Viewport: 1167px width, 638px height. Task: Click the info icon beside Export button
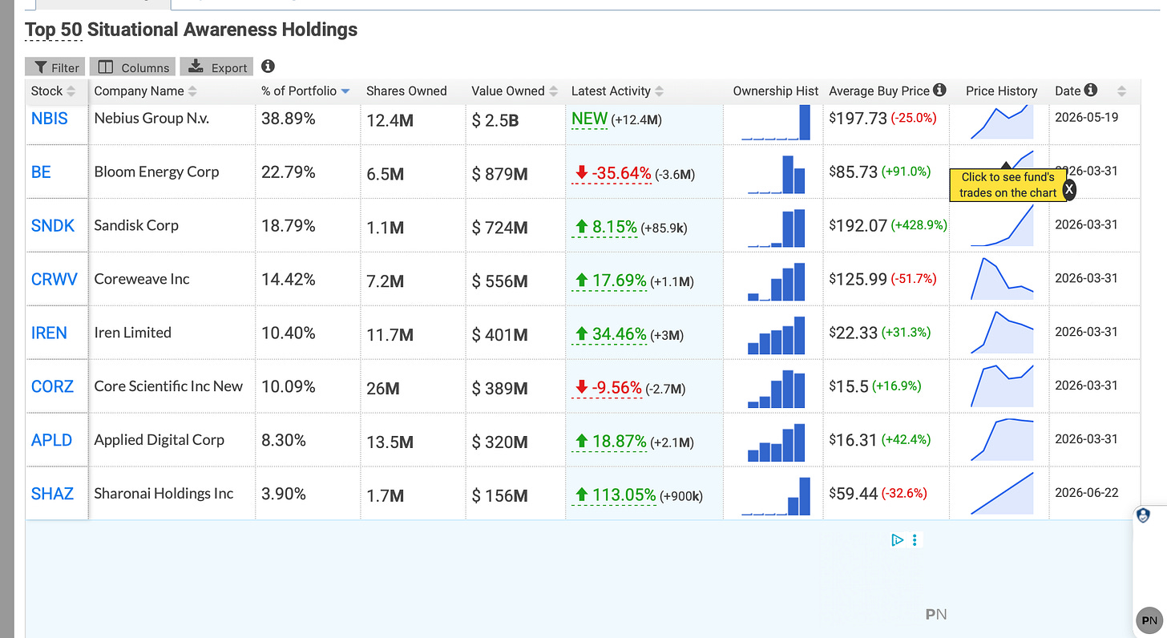tap(268, 67)
